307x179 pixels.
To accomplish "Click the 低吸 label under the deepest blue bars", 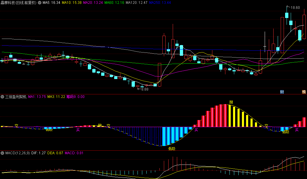I will (x=172, y=149).
